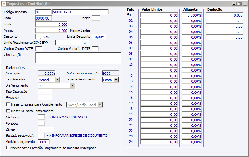Focus the Limite Recolhimento ICMS EPP field
249x157 pixels.
[72, 43]
